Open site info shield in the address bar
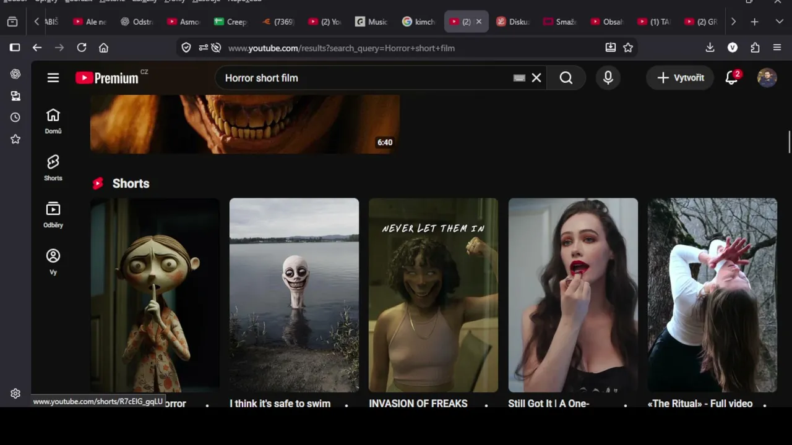792x445 pixels. [186, 48]
